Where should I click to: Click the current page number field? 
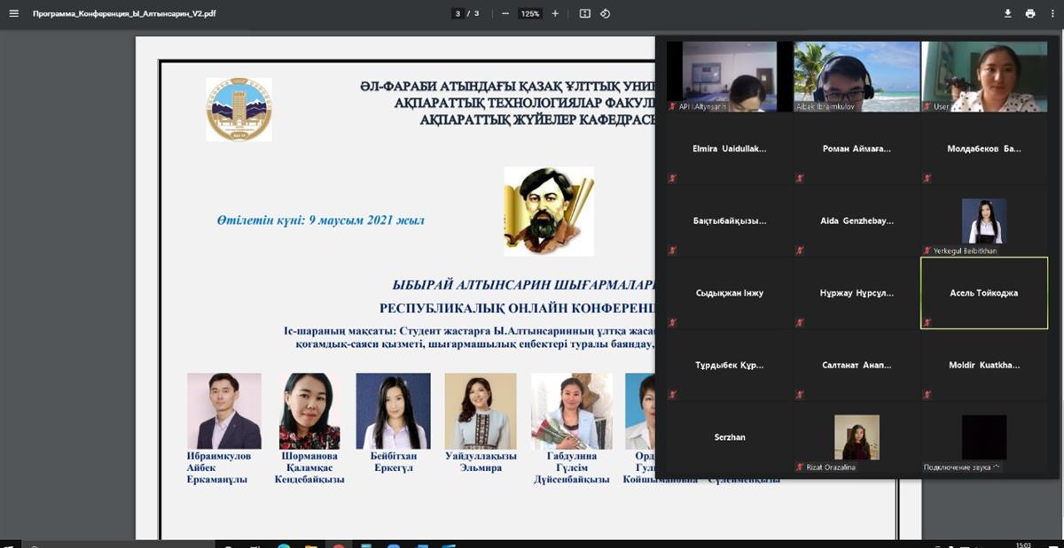(x=458, y=13)
